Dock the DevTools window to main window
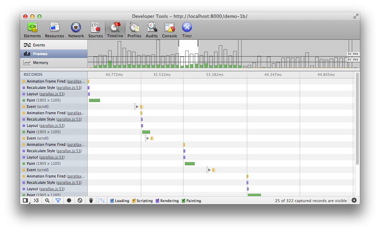This screenshot has width=380, height=232. coord(25,200)
